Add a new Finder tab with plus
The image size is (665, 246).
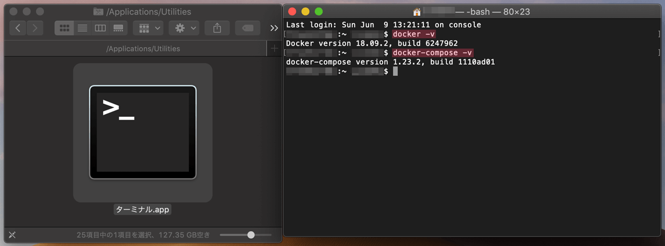274,49
